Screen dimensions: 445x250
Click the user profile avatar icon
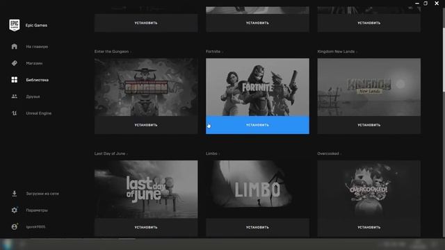click(14, 227)
